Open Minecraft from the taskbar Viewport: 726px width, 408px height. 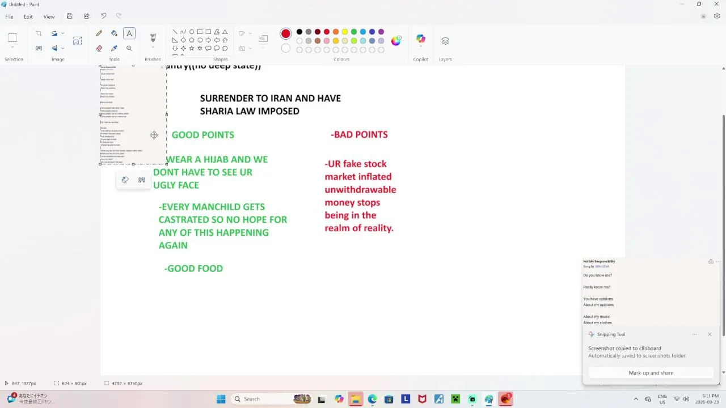tap(455, 399)
